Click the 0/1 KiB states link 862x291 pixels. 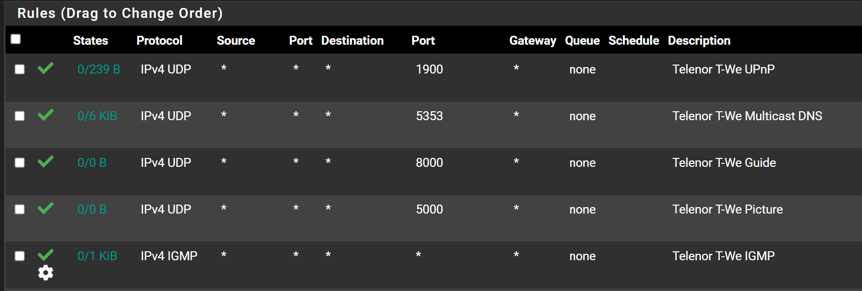97,256
